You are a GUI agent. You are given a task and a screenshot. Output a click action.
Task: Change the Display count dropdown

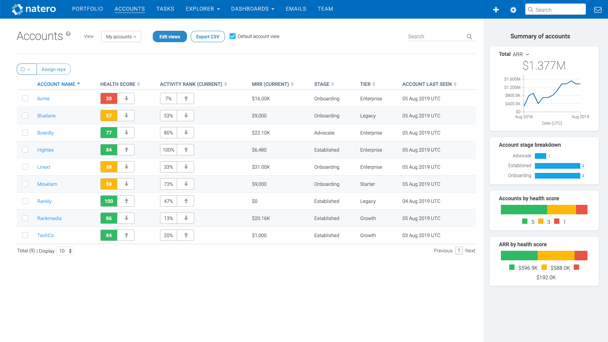[65, 251]
